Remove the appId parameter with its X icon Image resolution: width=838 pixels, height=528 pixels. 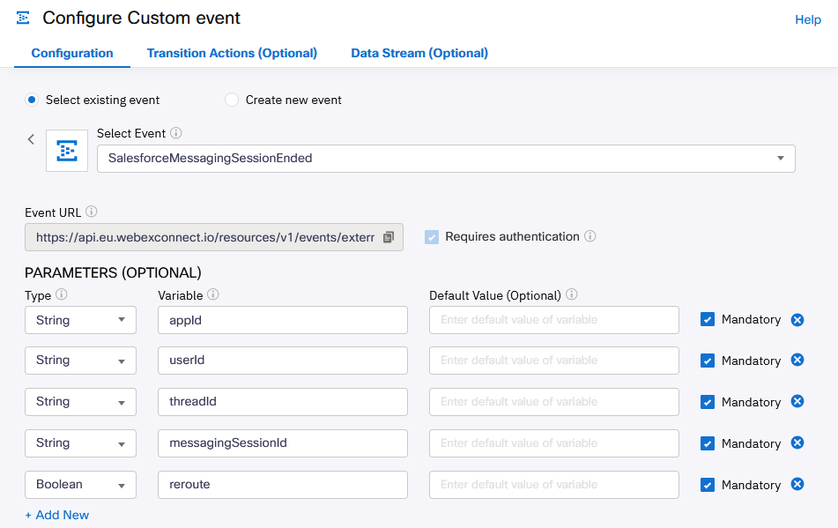(797, 319)
